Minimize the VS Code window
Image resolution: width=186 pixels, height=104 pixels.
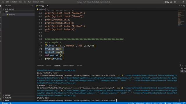[179, 2]
